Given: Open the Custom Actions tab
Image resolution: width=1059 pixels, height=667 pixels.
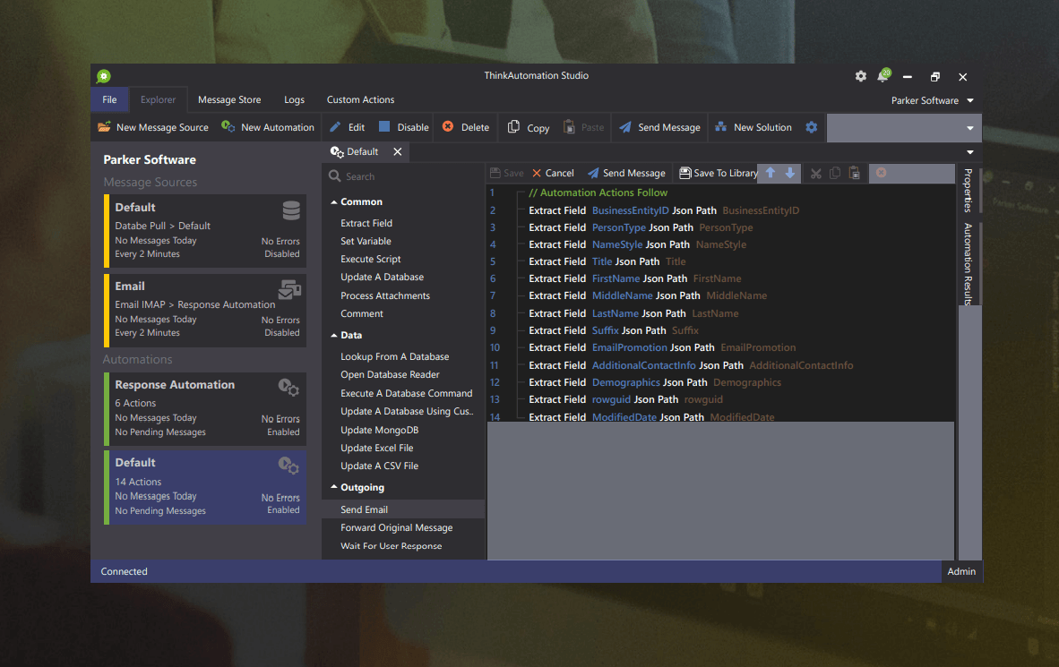Looking at the screenshot, I should (x=360, y=99).
